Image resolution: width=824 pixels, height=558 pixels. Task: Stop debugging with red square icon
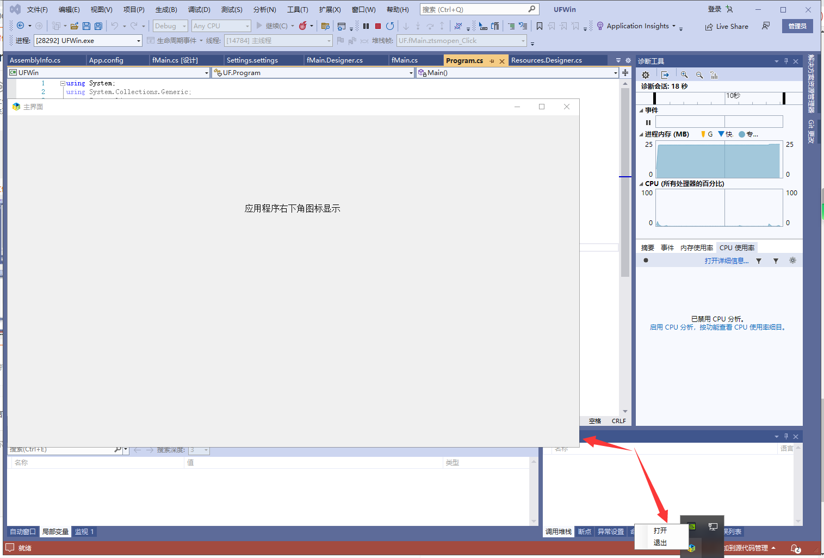[x=378, y=26]
